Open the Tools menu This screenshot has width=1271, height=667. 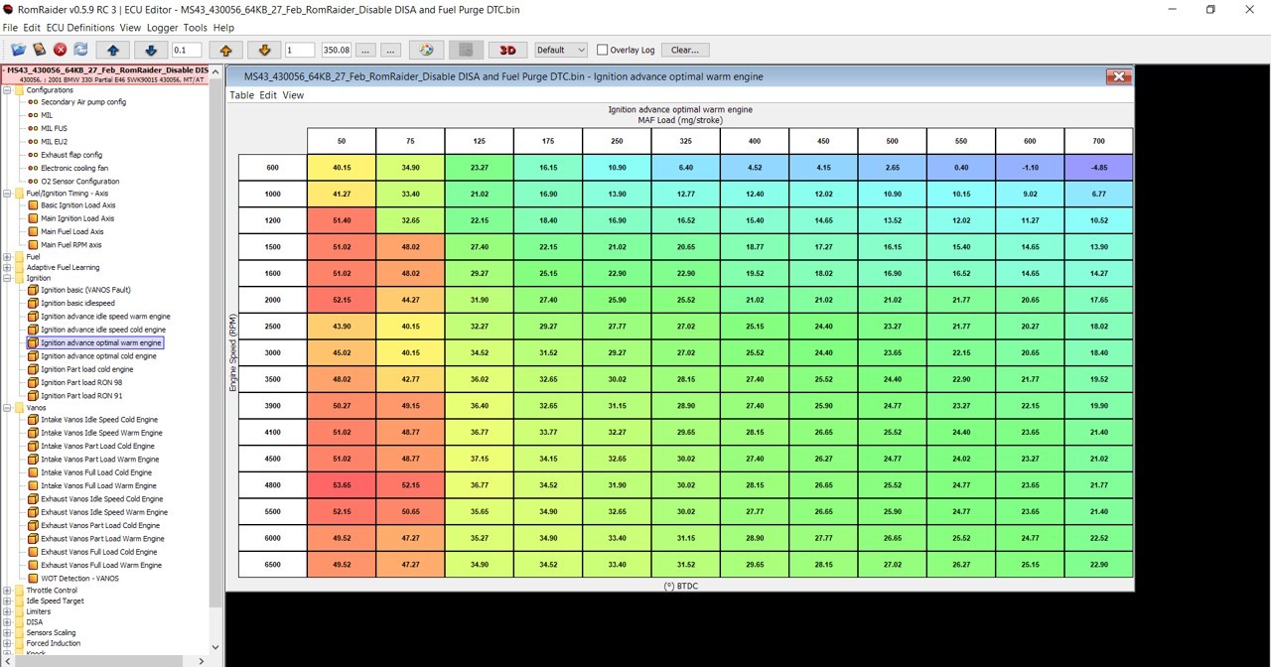click(x=196, y=28)
